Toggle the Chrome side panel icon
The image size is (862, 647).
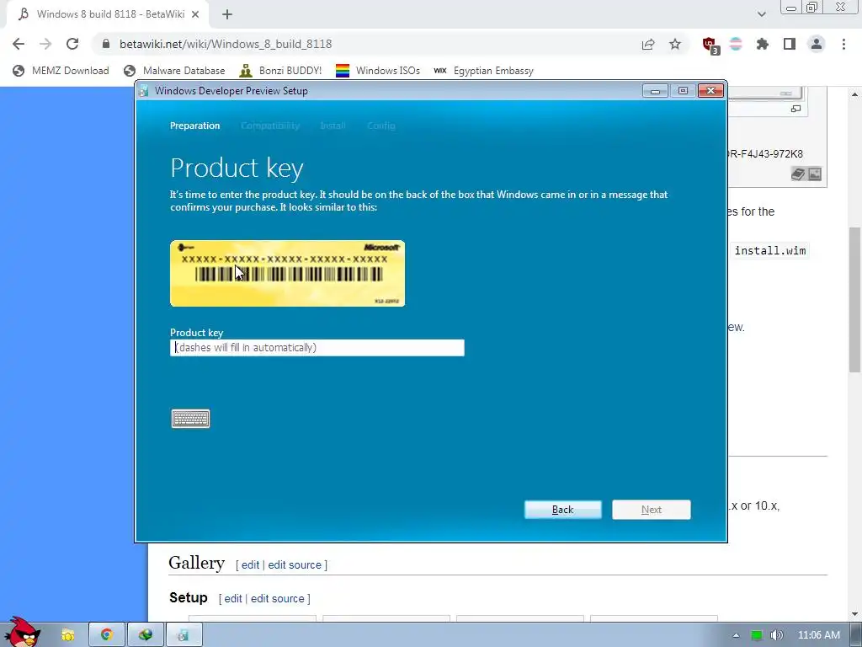click(790, 44)
